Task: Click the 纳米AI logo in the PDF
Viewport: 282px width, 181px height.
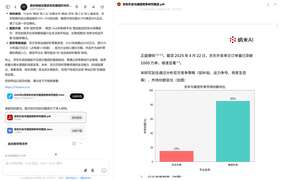Action: (x=241, y=40)
